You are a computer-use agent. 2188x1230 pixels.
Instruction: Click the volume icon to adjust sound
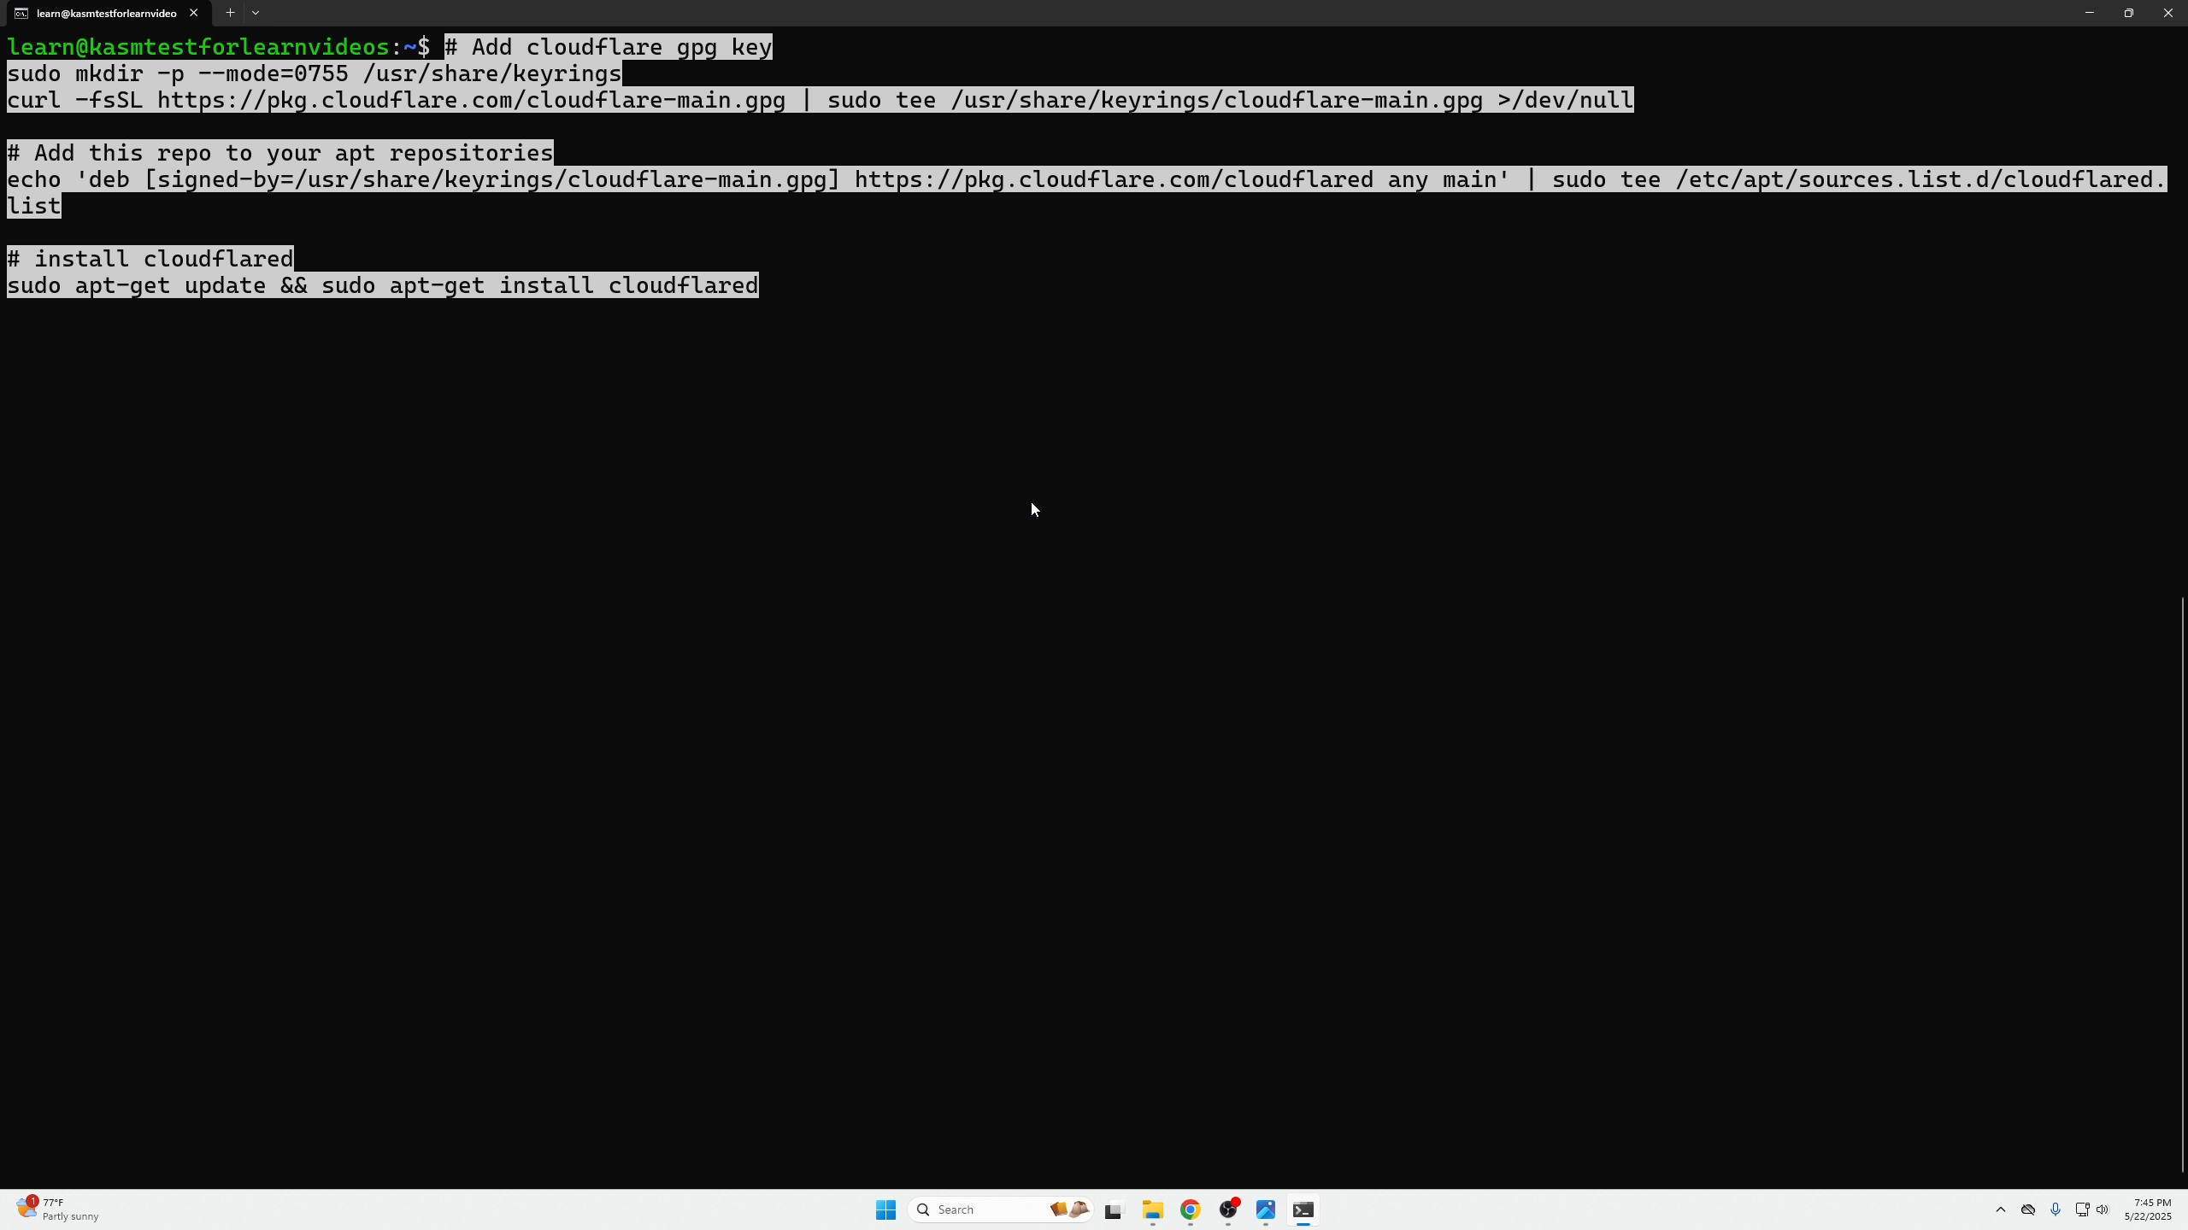[2101, 1209]
